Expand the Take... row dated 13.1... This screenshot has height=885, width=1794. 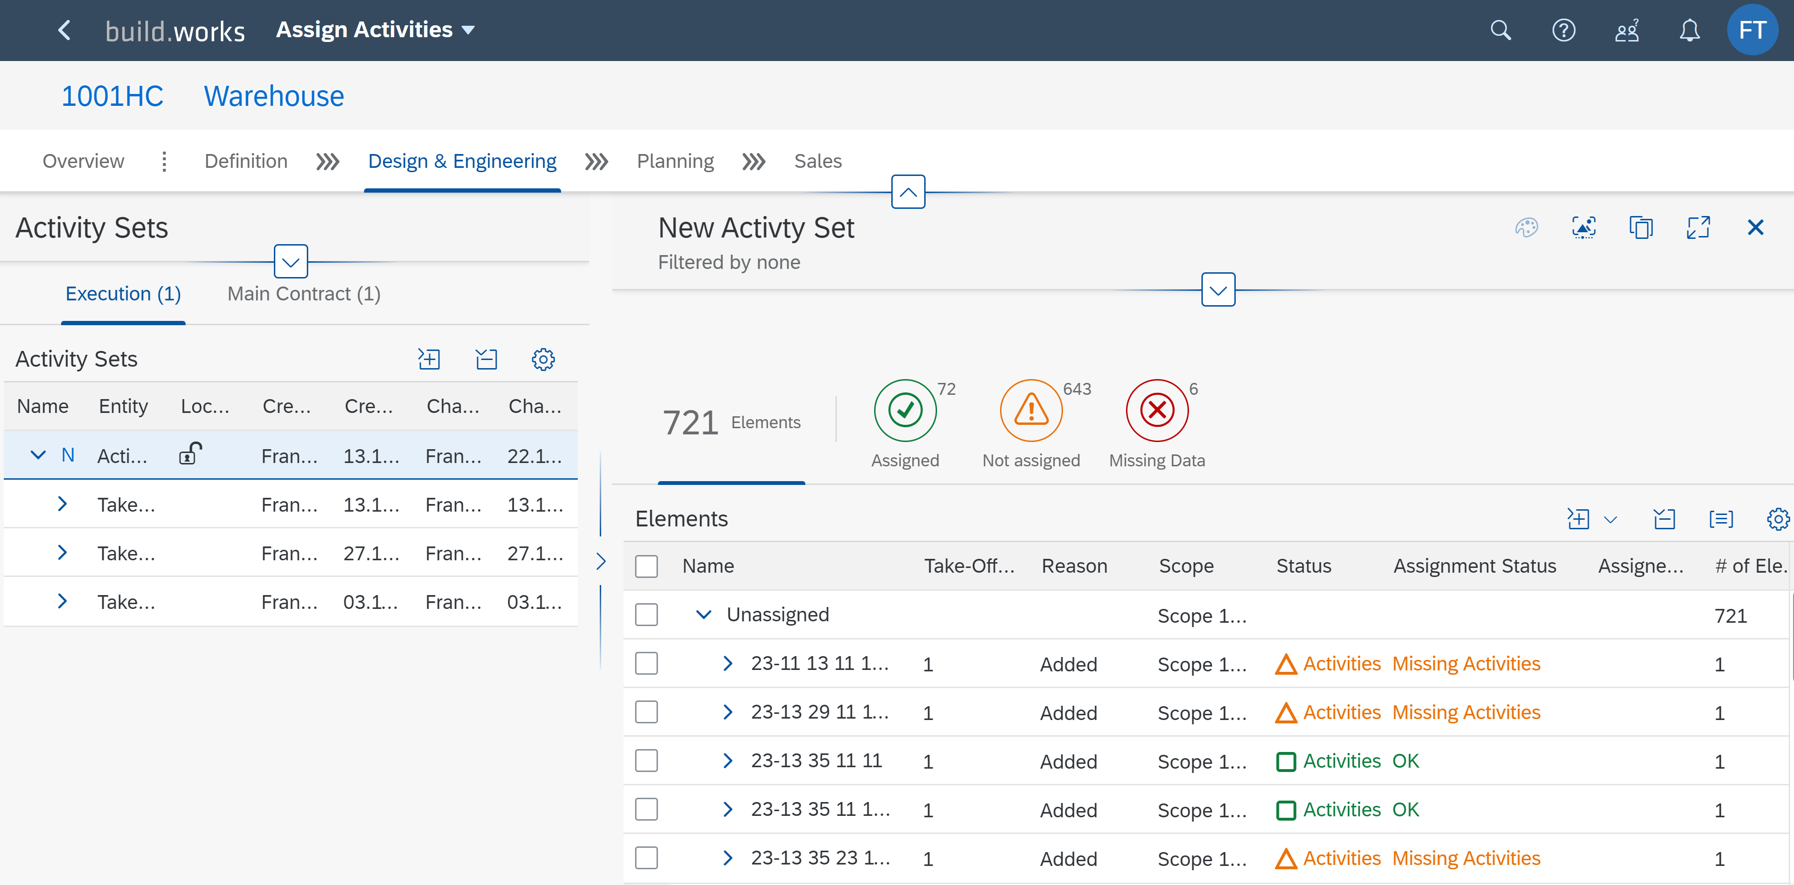62,504
